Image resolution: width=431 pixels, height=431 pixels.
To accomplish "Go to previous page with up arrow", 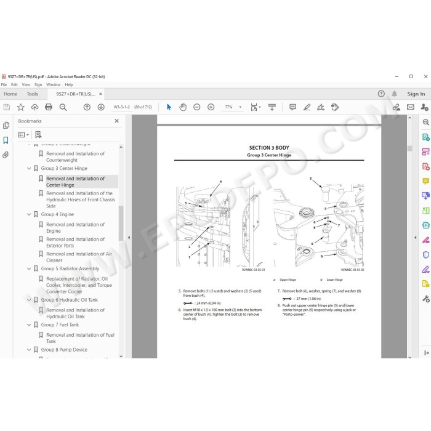I will pyautogui.click(x=87, y=107).
